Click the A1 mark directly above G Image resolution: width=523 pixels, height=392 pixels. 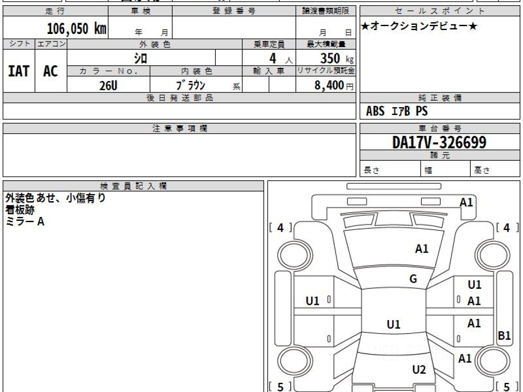[x=421, y=249]
